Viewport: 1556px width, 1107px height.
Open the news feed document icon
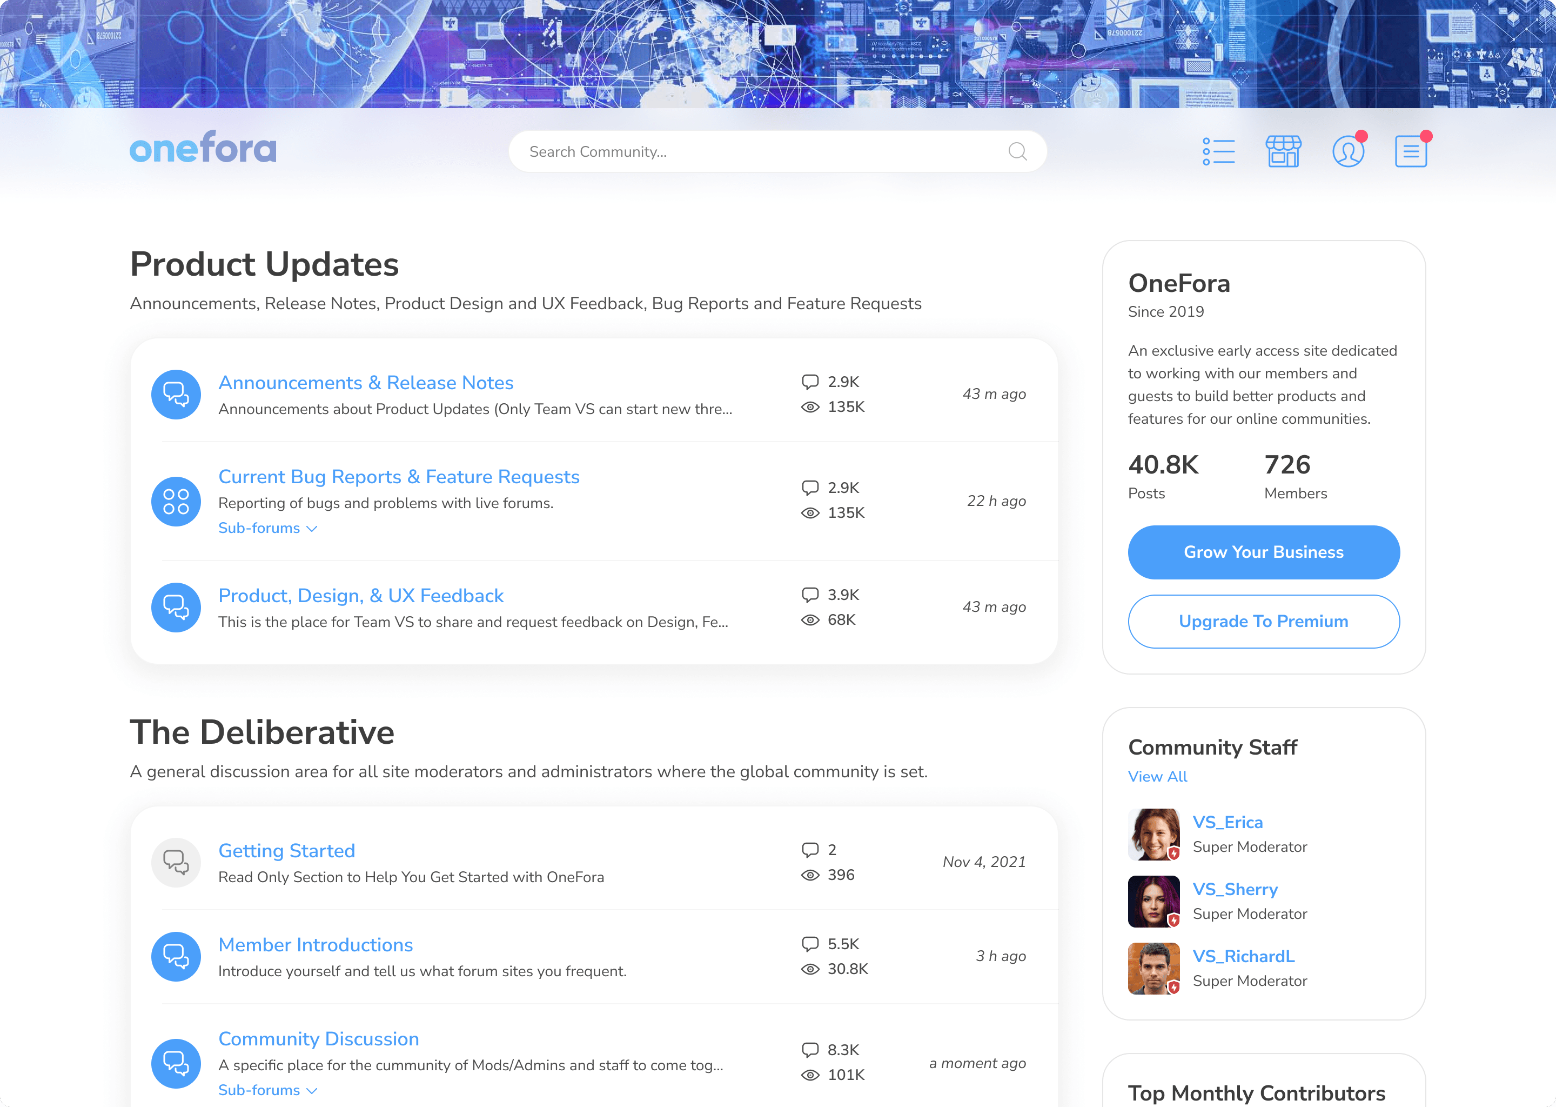click(1411, 151)
